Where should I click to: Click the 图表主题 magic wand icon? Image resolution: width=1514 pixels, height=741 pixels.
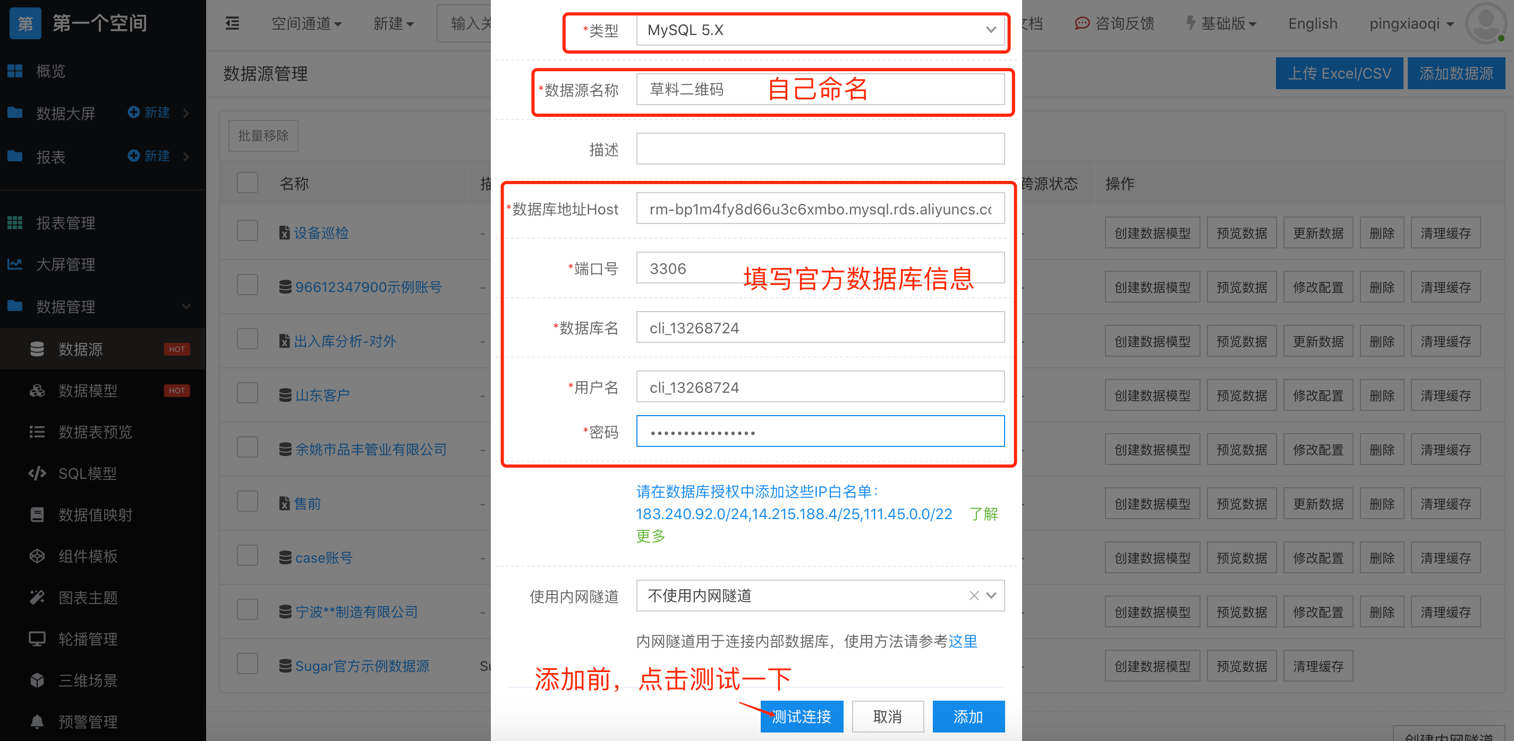pyautogui.click(x=37, y=598)
